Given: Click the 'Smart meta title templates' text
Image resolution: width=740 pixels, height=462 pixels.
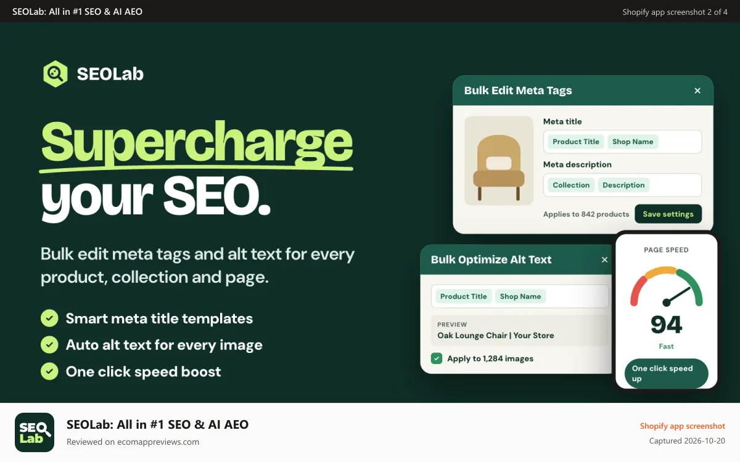Looking at the screenshot, I should (x=159, y=318).
